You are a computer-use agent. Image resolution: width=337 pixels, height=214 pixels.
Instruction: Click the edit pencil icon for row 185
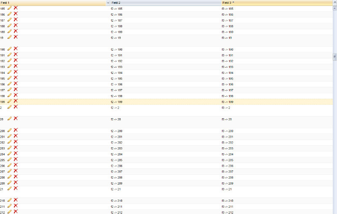tap(10, 8)
